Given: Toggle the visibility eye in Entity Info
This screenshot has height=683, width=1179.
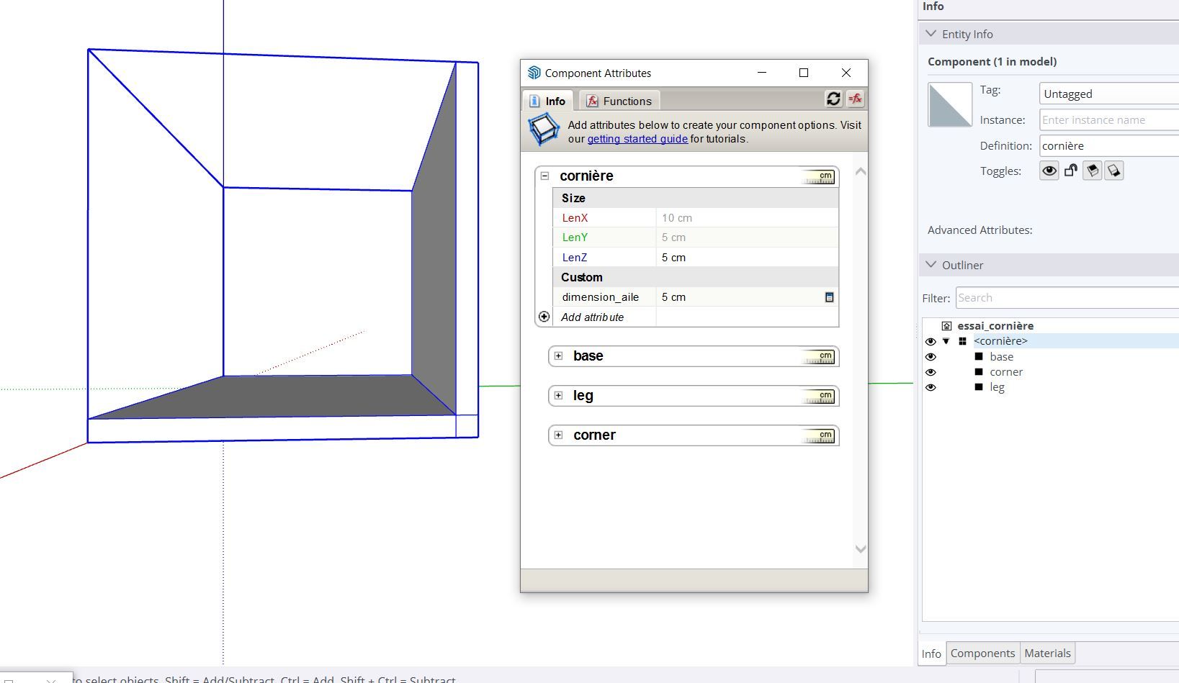Looking at the screenshot, I should pyautogui.click(x=1049, y=171).
